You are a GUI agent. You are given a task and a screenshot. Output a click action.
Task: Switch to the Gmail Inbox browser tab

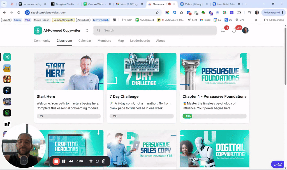[x=129, y=4]
